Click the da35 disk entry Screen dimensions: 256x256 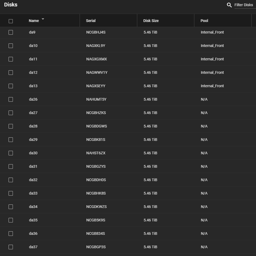coord(33,220)
